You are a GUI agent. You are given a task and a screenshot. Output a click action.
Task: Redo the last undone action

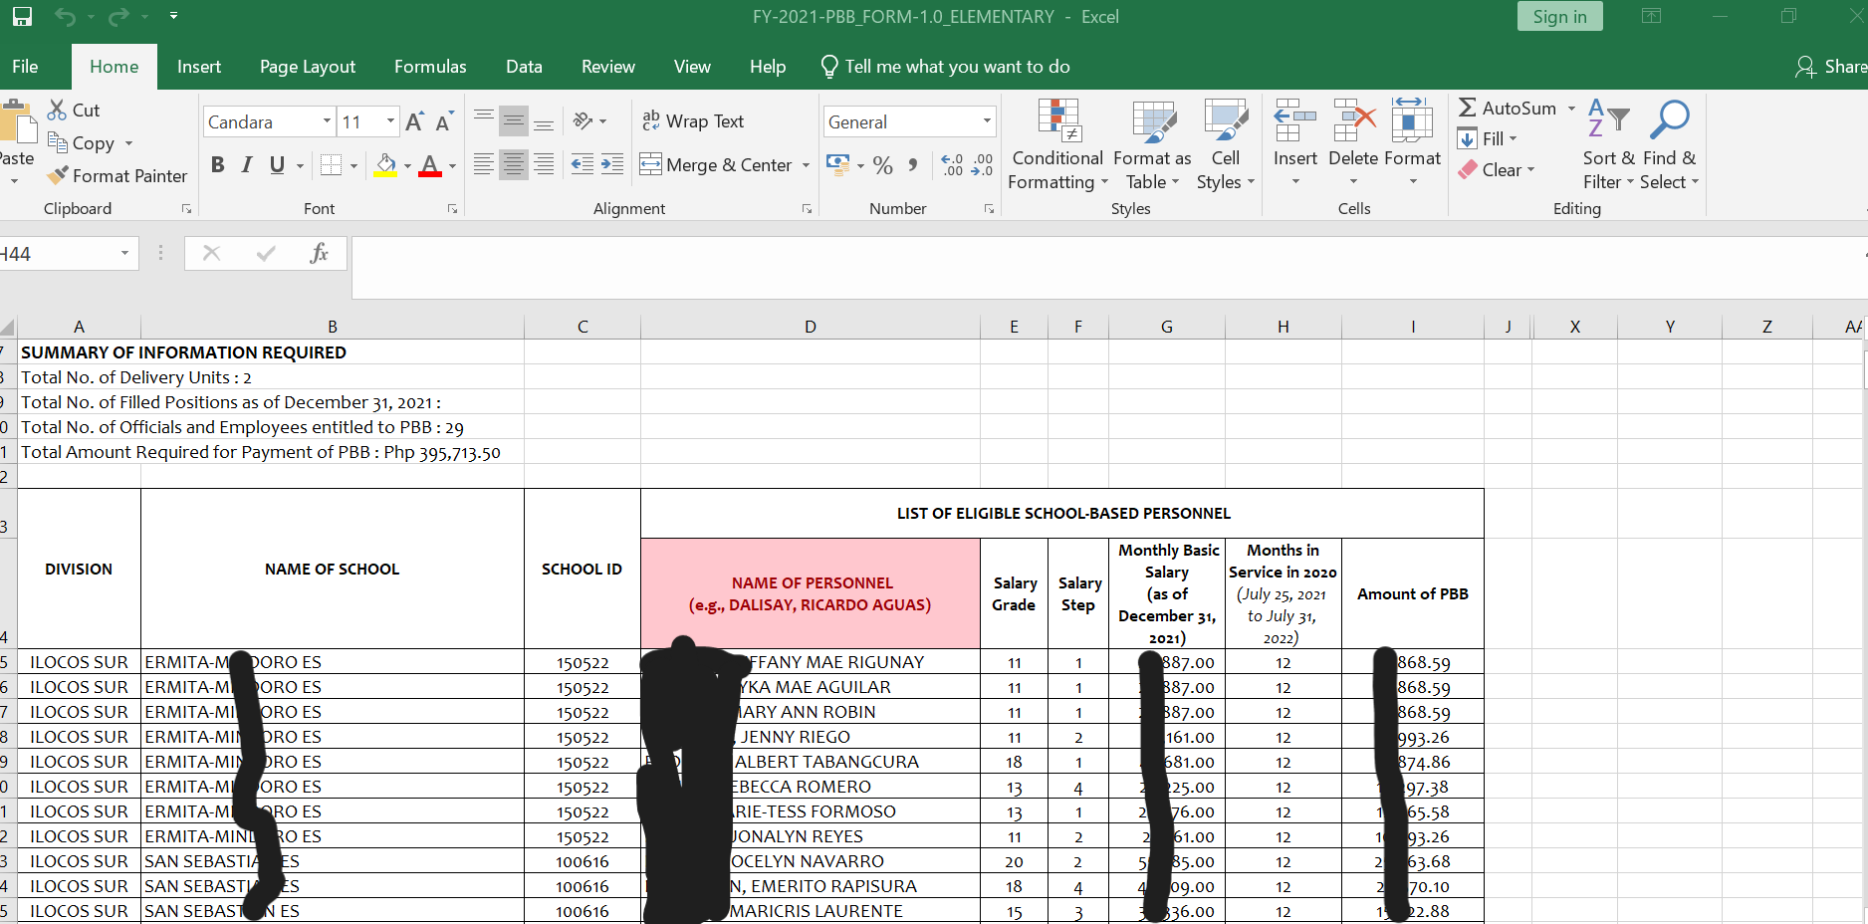(118, 17)
